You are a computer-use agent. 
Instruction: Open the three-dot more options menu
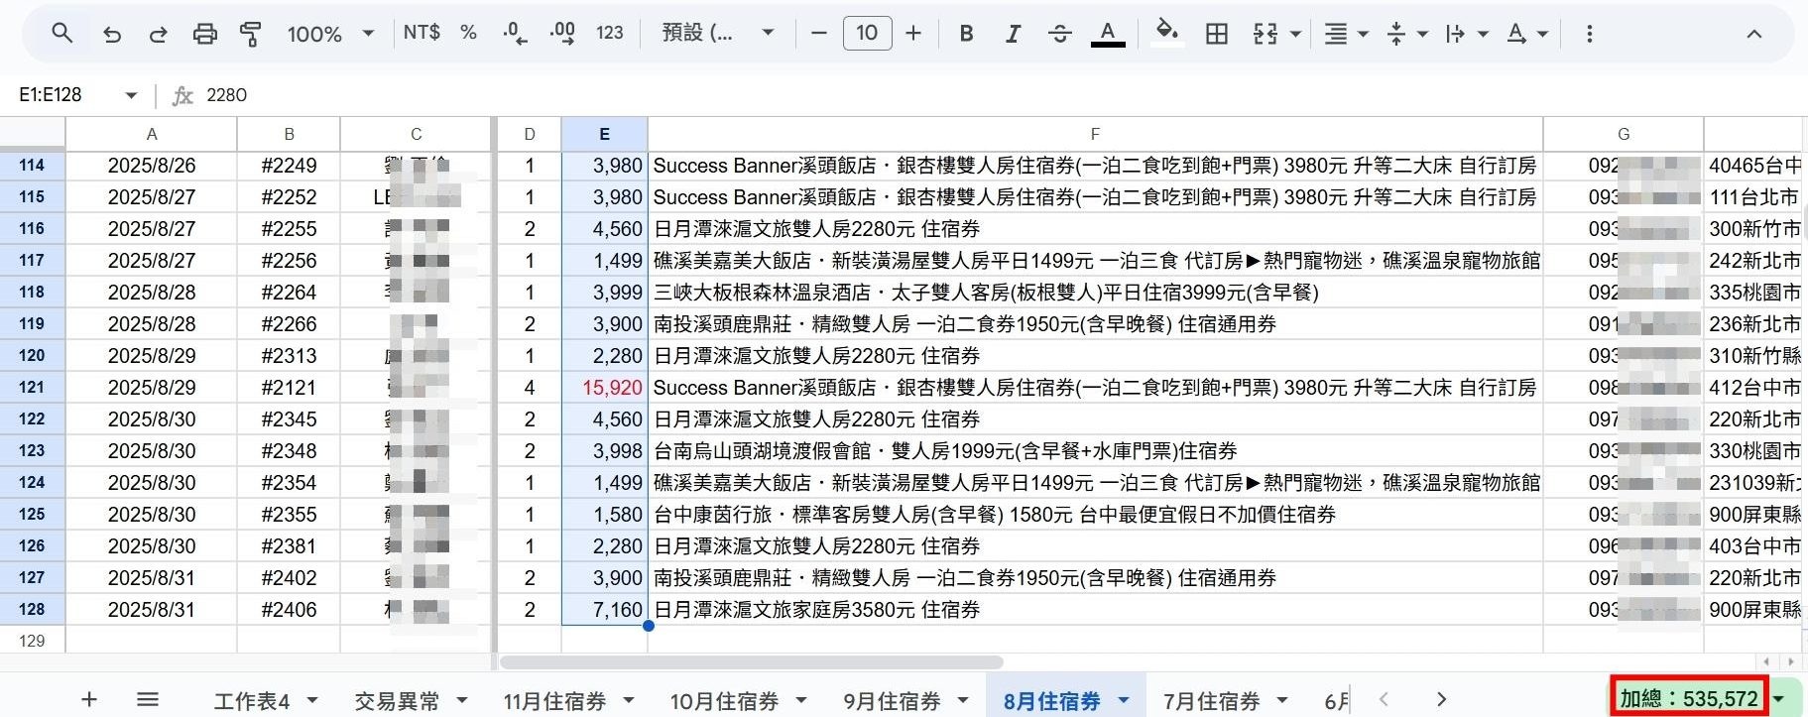click(1589, 34)
